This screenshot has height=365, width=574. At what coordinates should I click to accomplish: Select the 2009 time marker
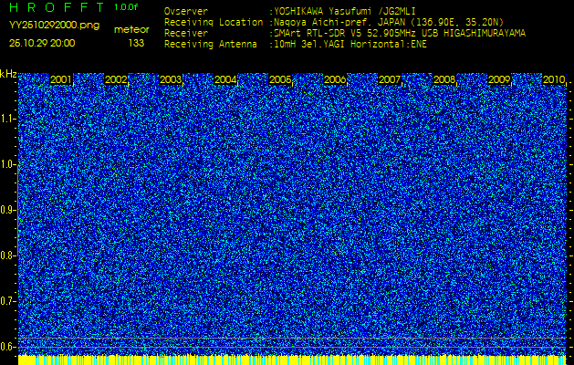pos(499,79)
